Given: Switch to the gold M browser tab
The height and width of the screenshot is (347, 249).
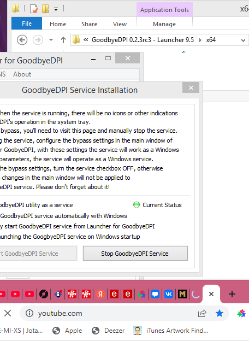Looking at the screenshot, I should click(182, 294).
